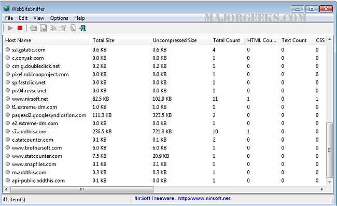Stop capture using red square icon

click(20, 28)
